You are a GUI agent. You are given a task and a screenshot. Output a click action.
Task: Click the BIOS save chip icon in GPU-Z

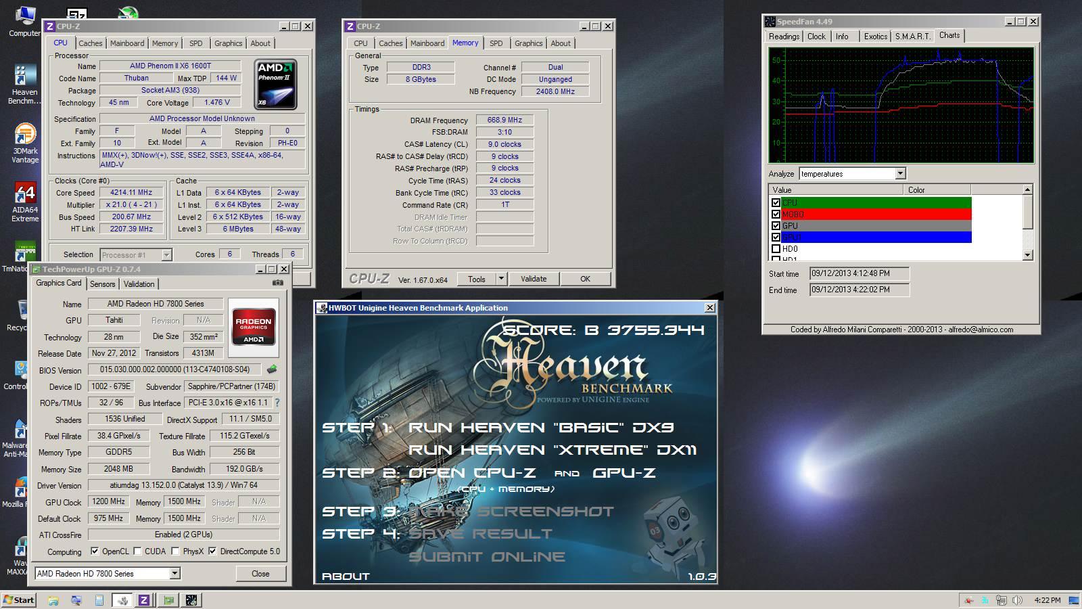tap(272, 369)
